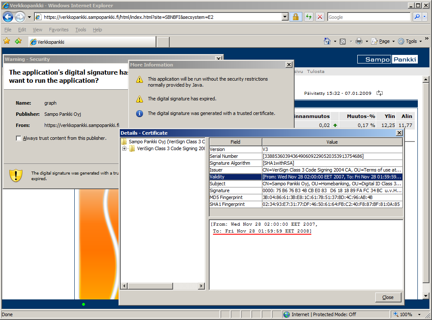This screenshot has height=320, width=432.
Task: Select the Validity field row
Action: click(x=306, y=177)
